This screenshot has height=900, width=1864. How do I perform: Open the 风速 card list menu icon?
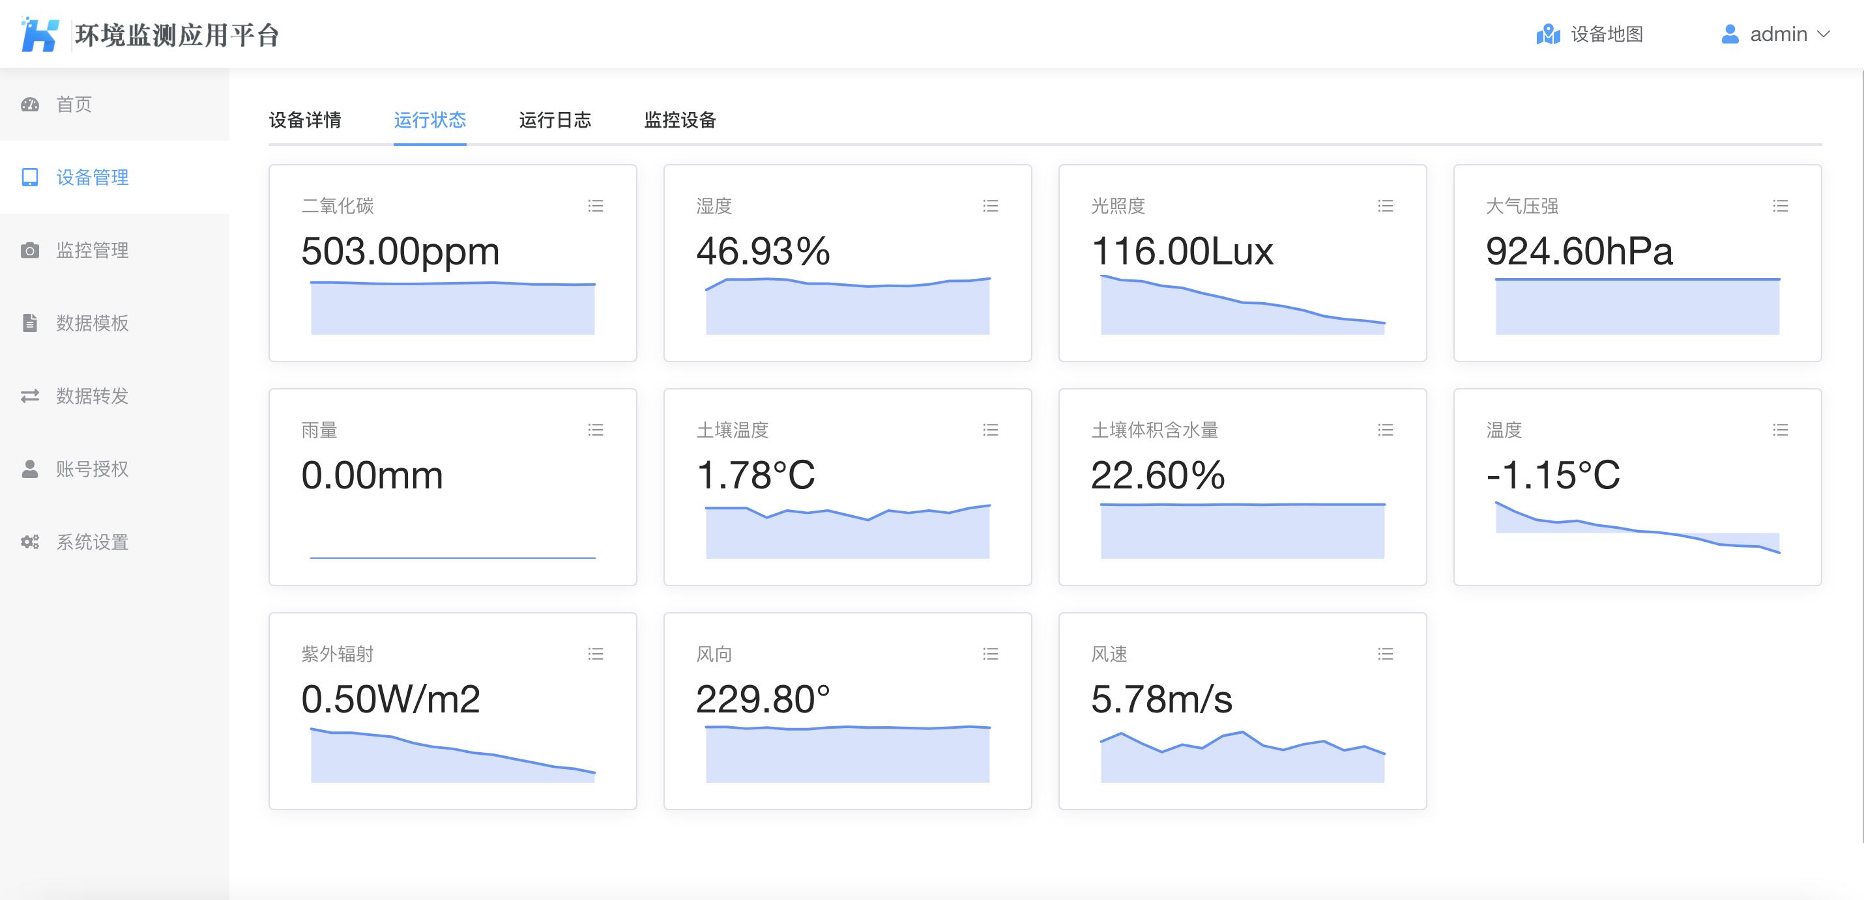(1385, 654)
